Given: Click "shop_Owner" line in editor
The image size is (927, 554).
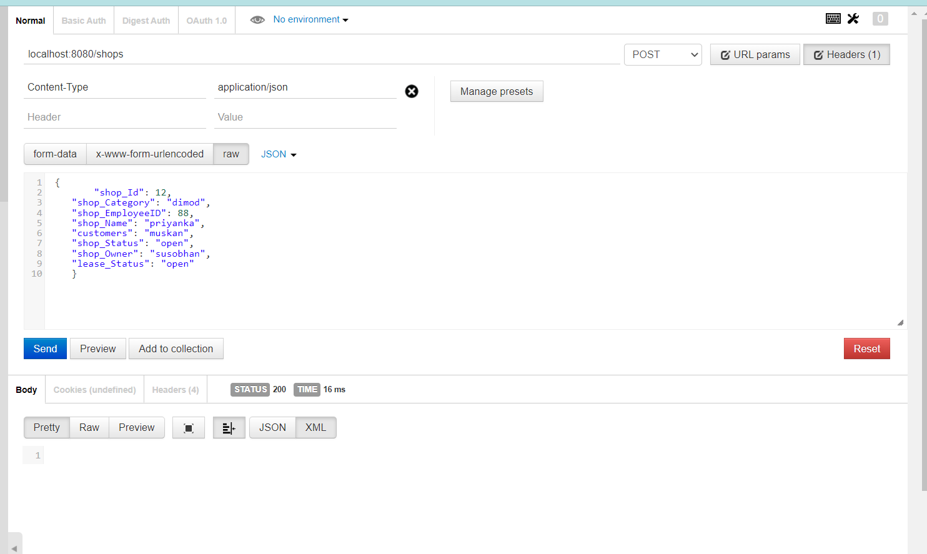Looking at the screenshot, I should (141, 254).
